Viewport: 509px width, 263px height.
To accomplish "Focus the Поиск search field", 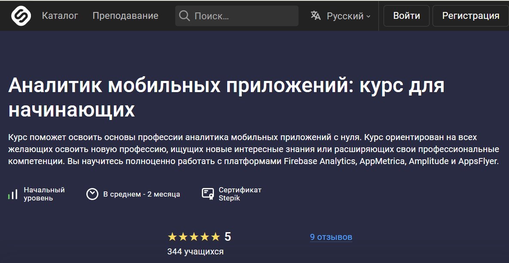I will pyautogui.click(x=243, y=16).
